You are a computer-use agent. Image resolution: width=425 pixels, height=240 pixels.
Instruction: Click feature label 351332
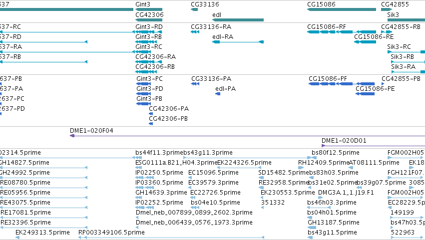[273, 203]
